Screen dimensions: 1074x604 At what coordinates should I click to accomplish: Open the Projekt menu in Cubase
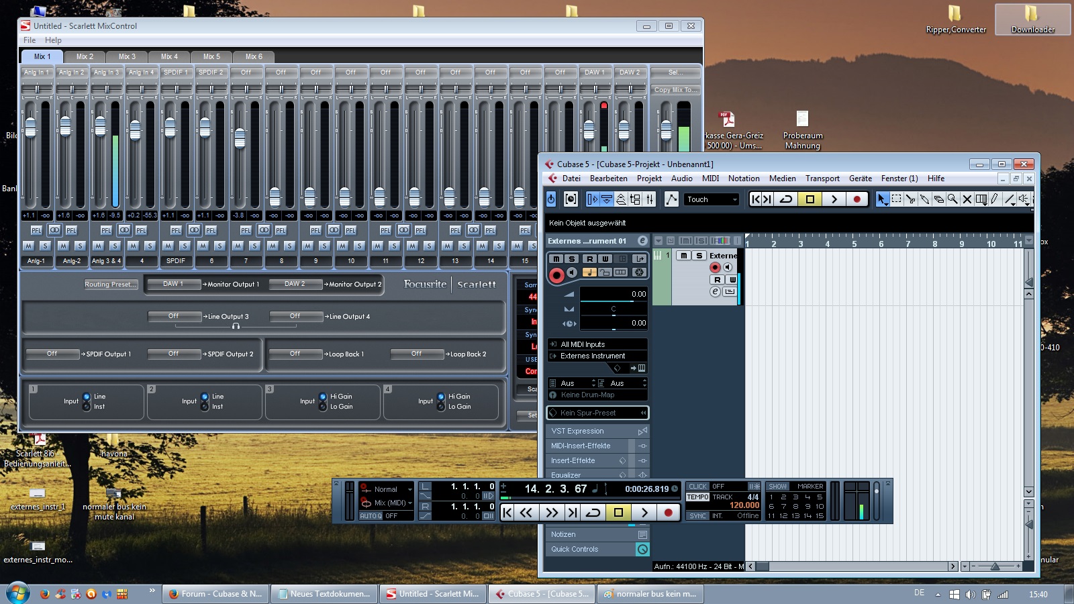tap(649, 179)
